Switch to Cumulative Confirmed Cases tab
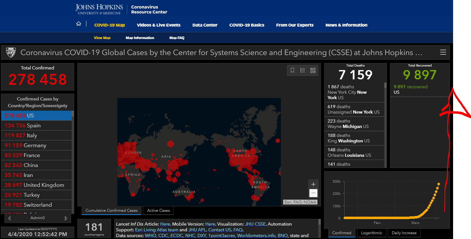The image size is (471, 239). pos(111,211)
